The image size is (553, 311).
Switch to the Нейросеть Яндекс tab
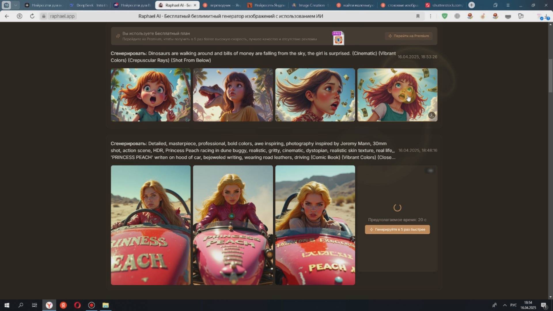pyautogui.click(x=266, y=5)
